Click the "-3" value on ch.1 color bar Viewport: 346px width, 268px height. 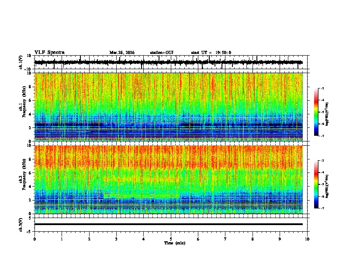(x=322, y=88)
